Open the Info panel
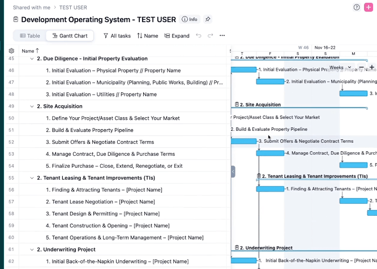Image resolution: width=377 pixels, height=269 pixels. (x=190, y=19)
